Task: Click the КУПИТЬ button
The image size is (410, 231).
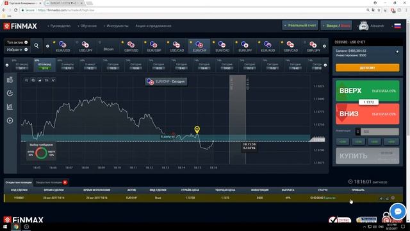Action: pos(367,156)
